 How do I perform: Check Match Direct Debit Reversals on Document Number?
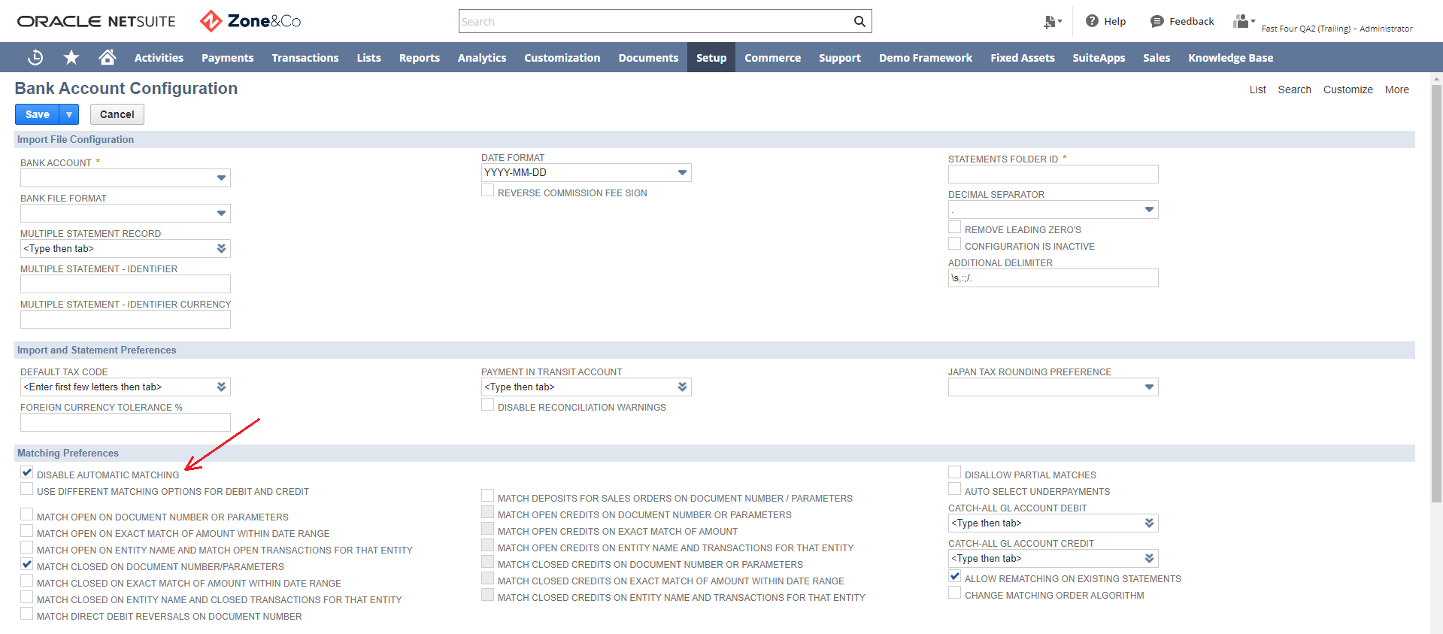[27, 614]
